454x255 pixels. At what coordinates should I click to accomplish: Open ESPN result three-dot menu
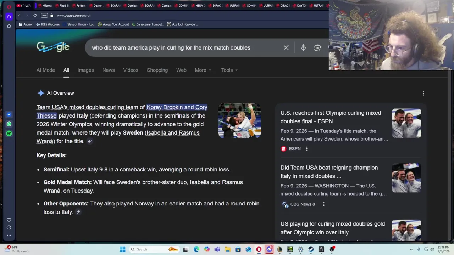pyautogui.click(x=307, y=149)
